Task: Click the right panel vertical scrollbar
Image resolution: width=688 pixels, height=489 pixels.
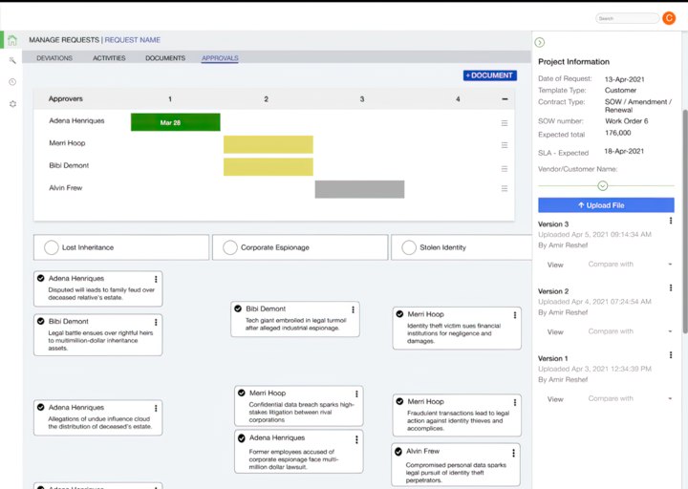Action: (685, 222)
